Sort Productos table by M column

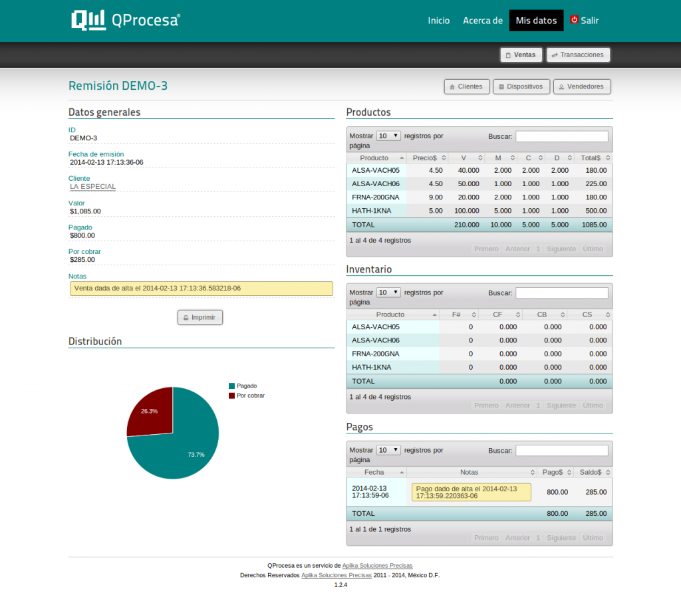coord(501,158)
